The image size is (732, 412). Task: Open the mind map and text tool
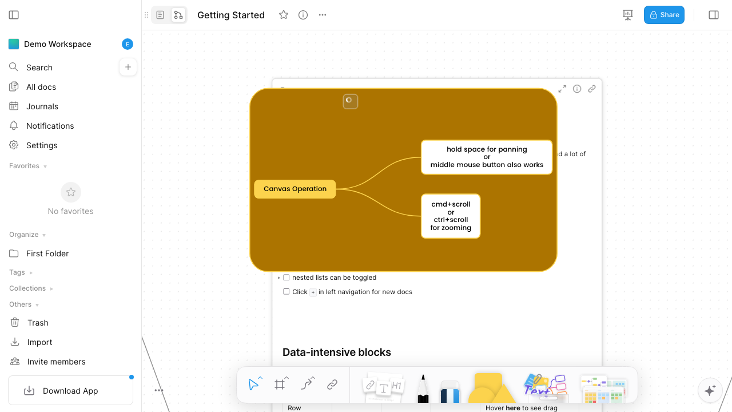[545, 387]
